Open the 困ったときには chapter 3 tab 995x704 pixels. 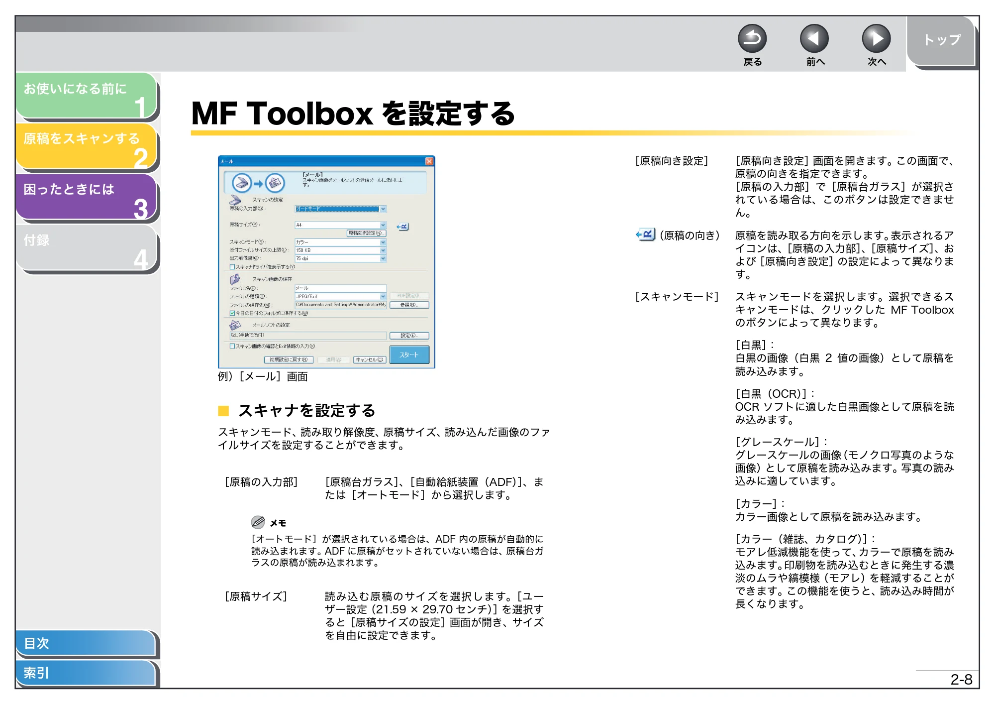[x=87, y=197]
